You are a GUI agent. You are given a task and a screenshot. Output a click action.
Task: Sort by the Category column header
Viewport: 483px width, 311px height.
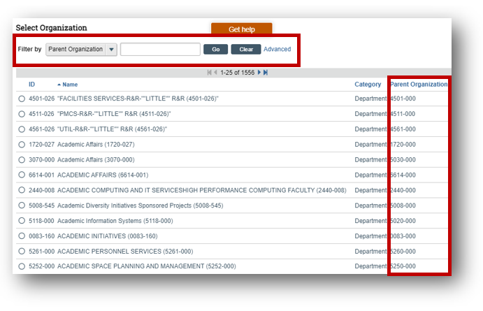point(368,85)
